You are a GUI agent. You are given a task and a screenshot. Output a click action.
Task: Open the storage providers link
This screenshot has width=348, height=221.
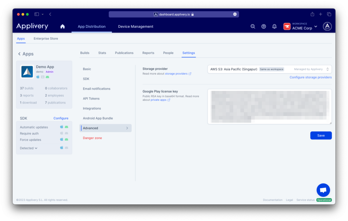(x=176, y=74)
